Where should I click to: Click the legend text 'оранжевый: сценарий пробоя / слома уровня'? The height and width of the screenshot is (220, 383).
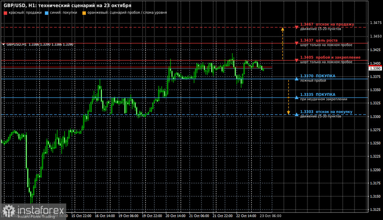[x=127, y=13]
